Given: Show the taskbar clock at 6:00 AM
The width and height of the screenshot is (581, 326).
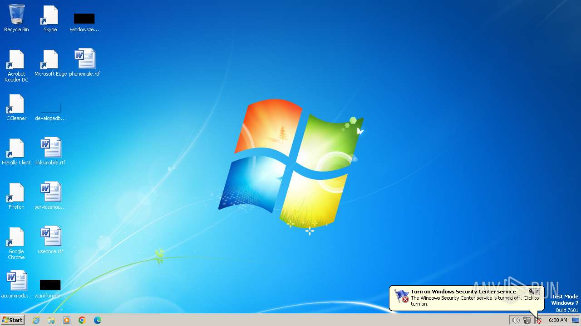Looking at the screenshot, I should 558,320.
